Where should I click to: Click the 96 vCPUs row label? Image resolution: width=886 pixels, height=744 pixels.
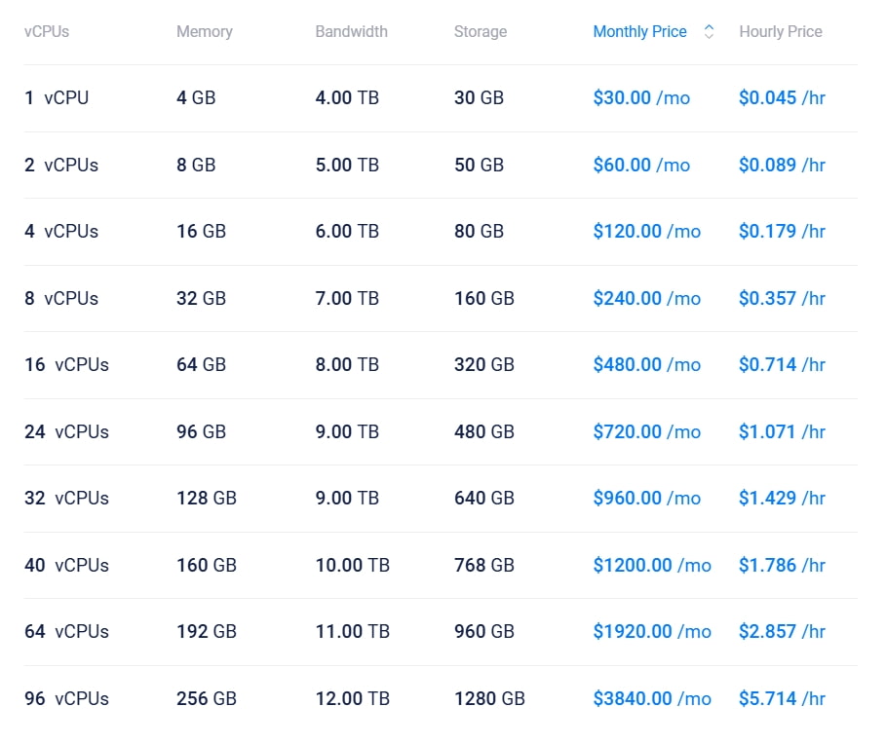click(66, 698)
